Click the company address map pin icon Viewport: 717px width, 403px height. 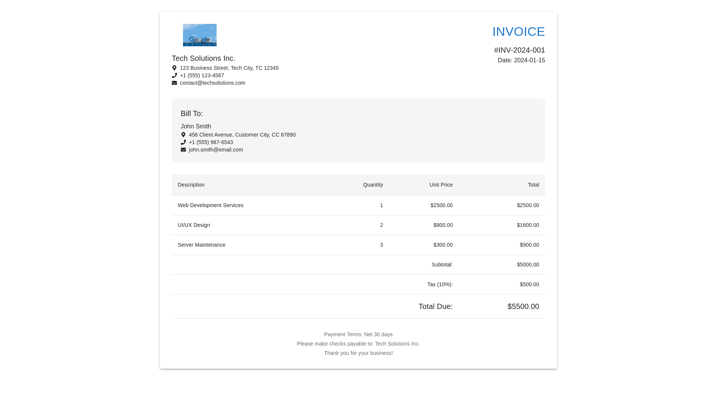pos(174,68)
